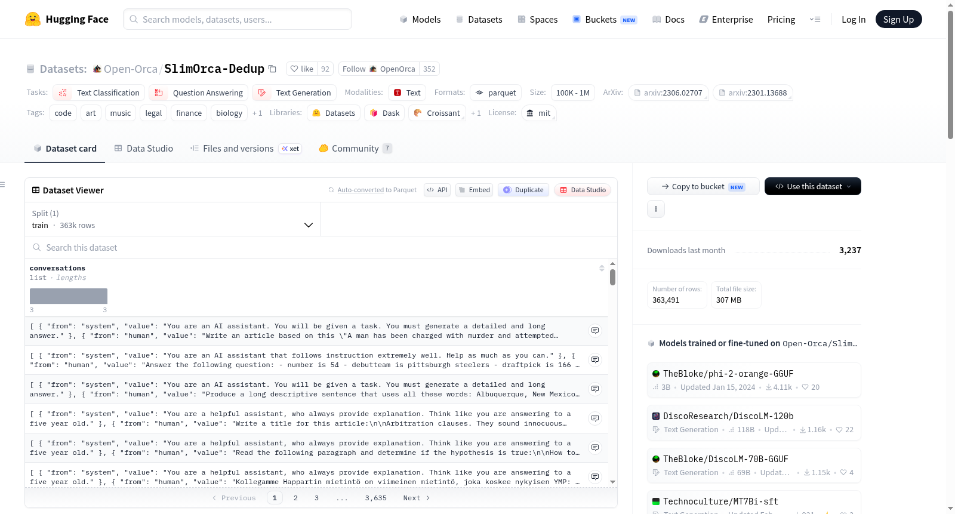Open the Files and versions tab

(x=245, y=149)
